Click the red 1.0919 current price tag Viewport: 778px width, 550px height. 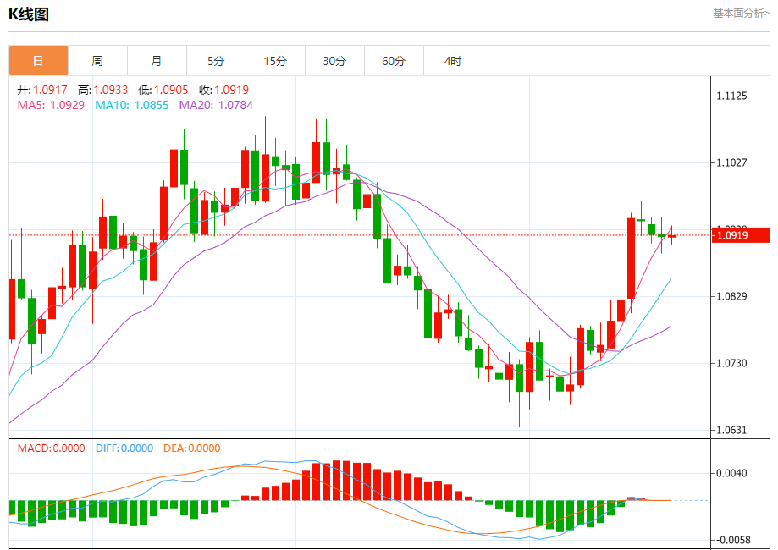click(x=740, y=235)
